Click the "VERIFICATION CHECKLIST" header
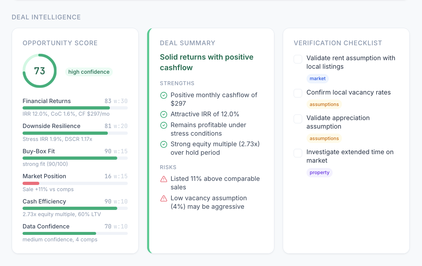The image size is (422, 266). 338,43
